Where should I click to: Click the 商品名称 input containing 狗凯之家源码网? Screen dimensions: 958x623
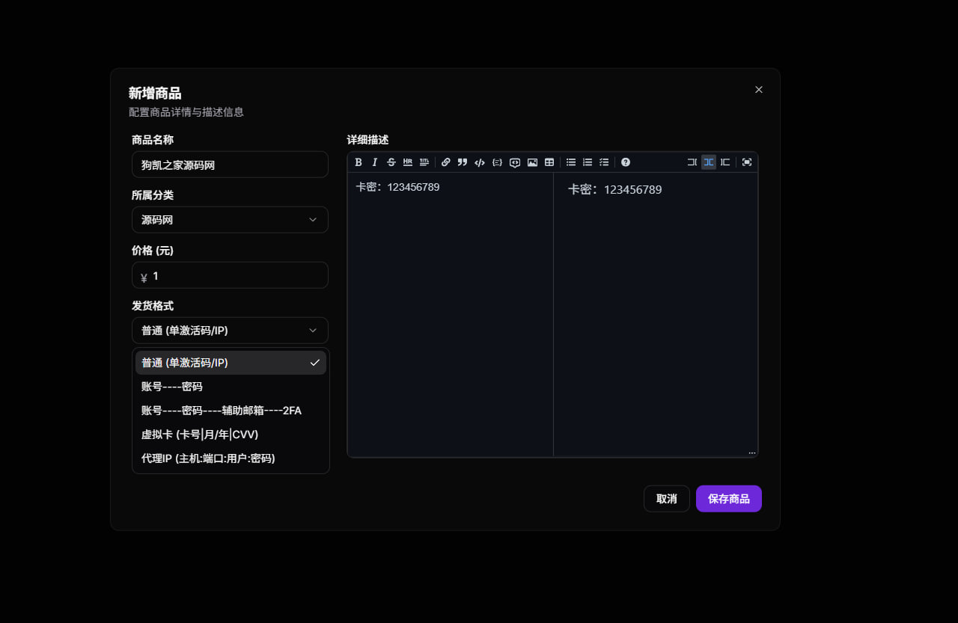point(230,164)
